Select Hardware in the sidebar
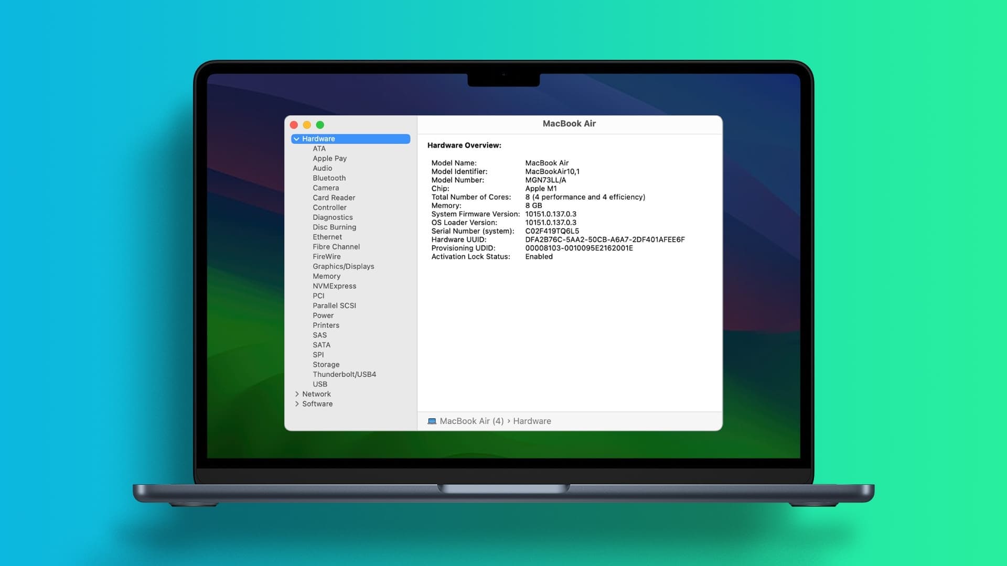Image resolution: width=1007 pixels, height=566 pixels. [350, 139]
